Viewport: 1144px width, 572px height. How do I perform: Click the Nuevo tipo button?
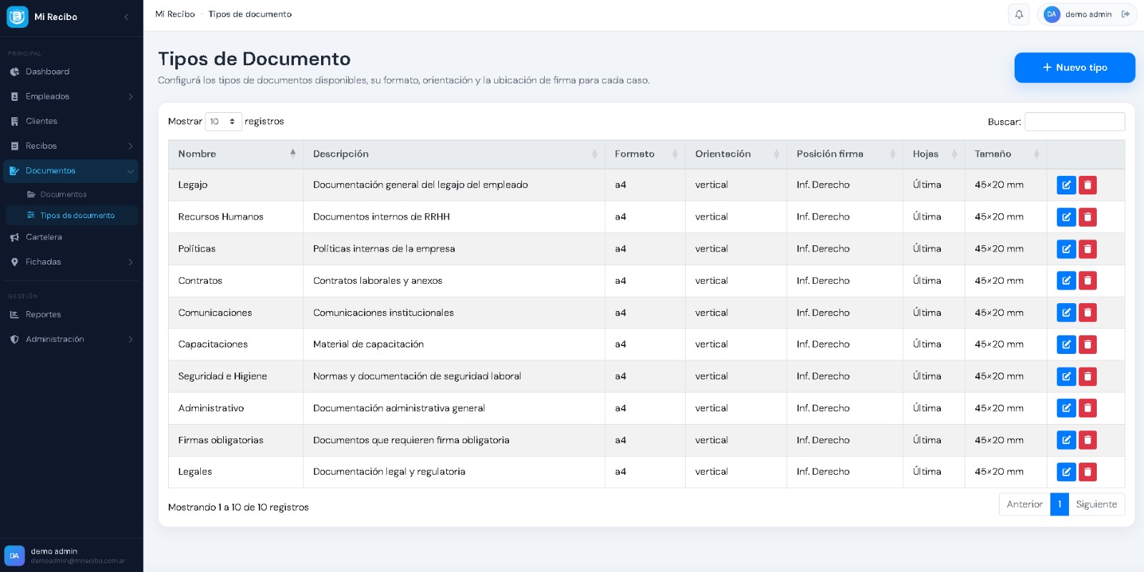click(1074, 68)
